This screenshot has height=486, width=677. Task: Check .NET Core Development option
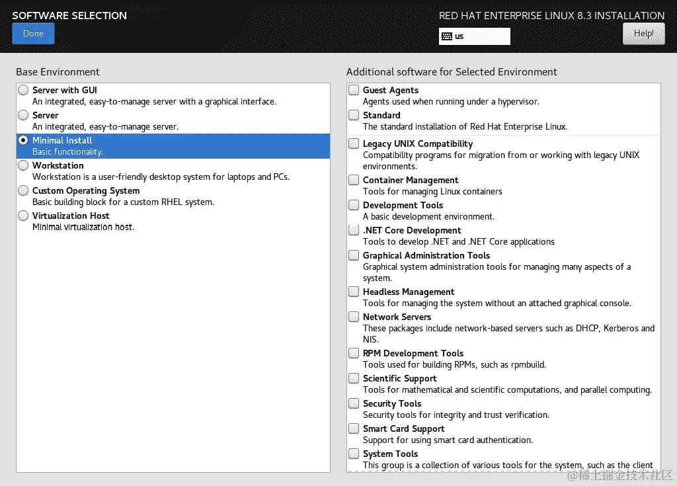pyautogui.click(x=354, y=231)
